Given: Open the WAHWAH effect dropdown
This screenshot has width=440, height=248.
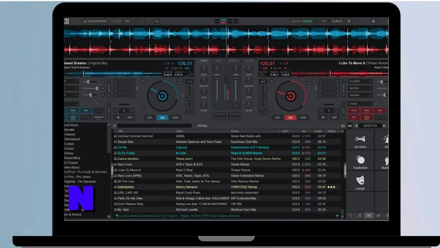Looking at the screenshot, I should click(360, 95).
